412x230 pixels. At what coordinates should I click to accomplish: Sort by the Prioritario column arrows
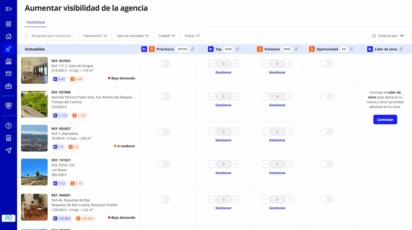pyautogui.click(x=193, y=49)
